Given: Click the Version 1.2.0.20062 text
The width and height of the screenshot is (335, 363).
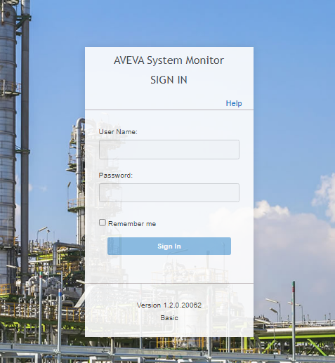Looking at the screenshot, I should tap(169, 305).
